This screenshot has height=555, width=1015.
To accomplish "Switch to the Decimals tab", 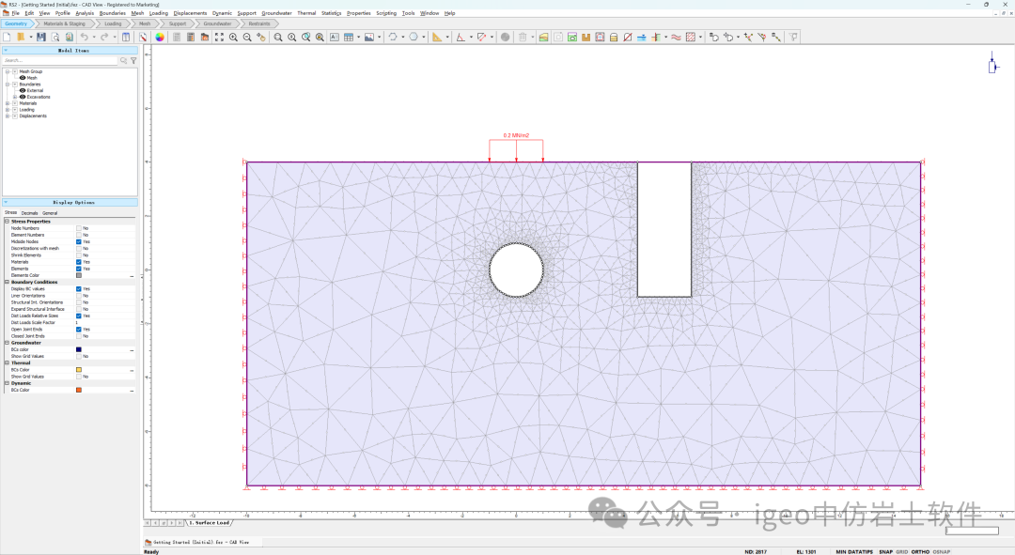I will pyautogui.click(x=30, y=213).
